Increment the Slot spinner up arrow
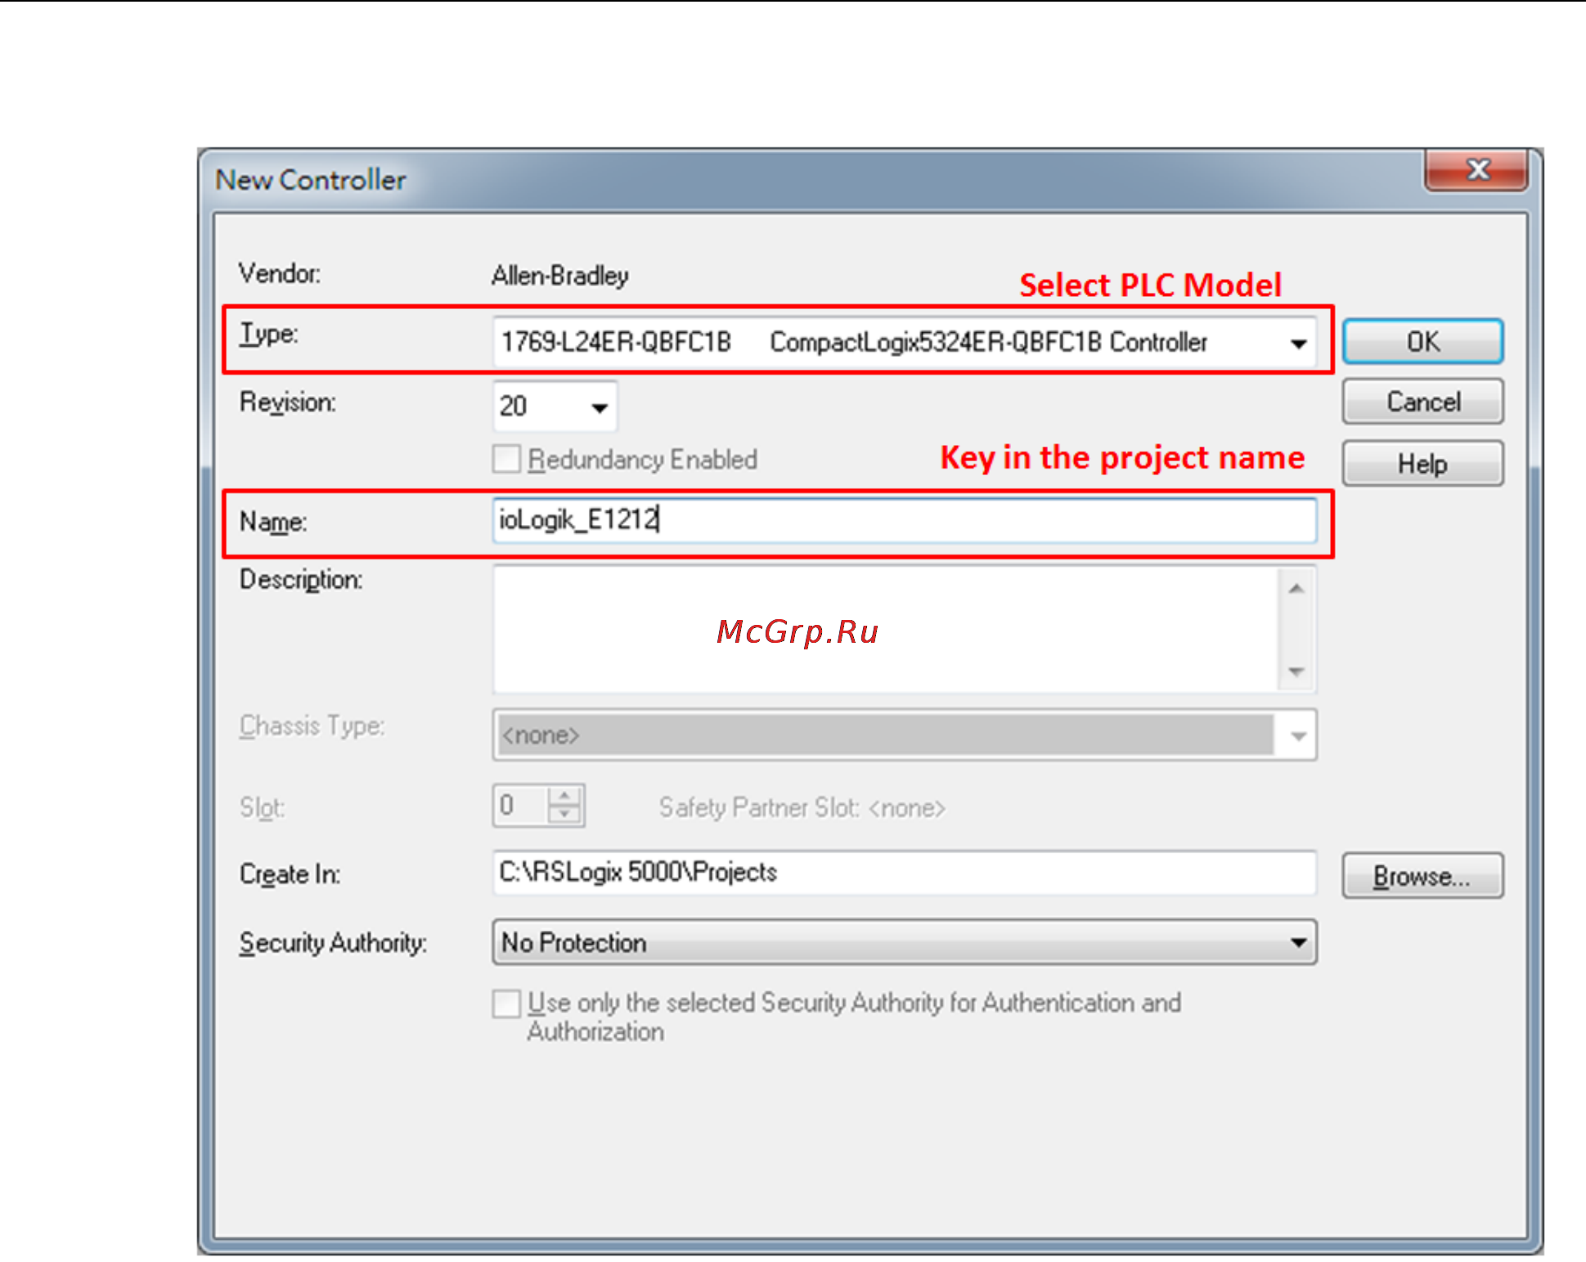Image resolution: width=1586 pixels, height=1262 pixels. [564, 796]
